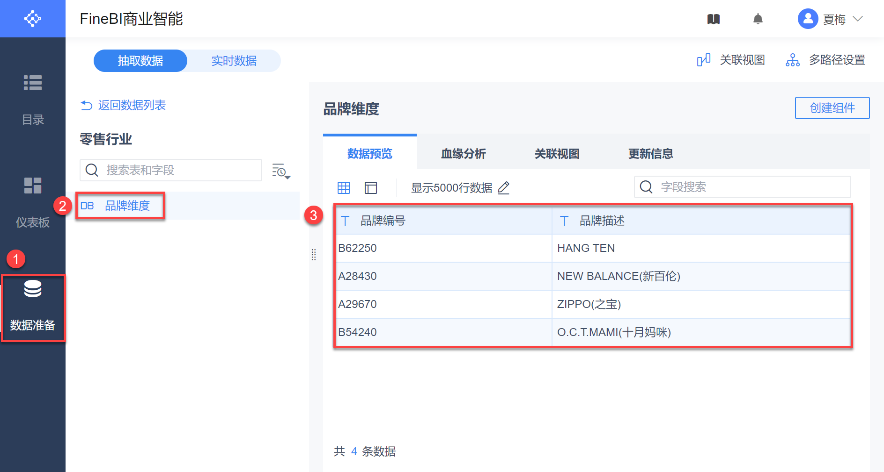Switch to 实时数据 mode
The height and width of the screenshot is (472, 884).
pos(234,61)
